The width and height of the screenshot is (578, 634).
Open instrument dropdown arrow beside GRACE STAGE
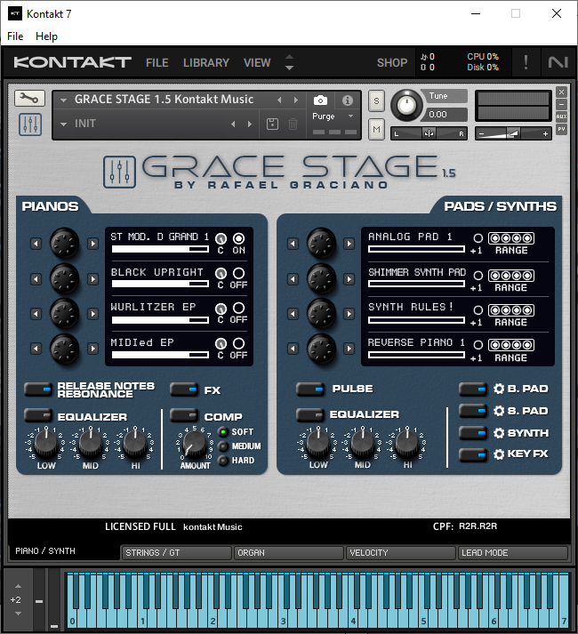tap(63, 100)
